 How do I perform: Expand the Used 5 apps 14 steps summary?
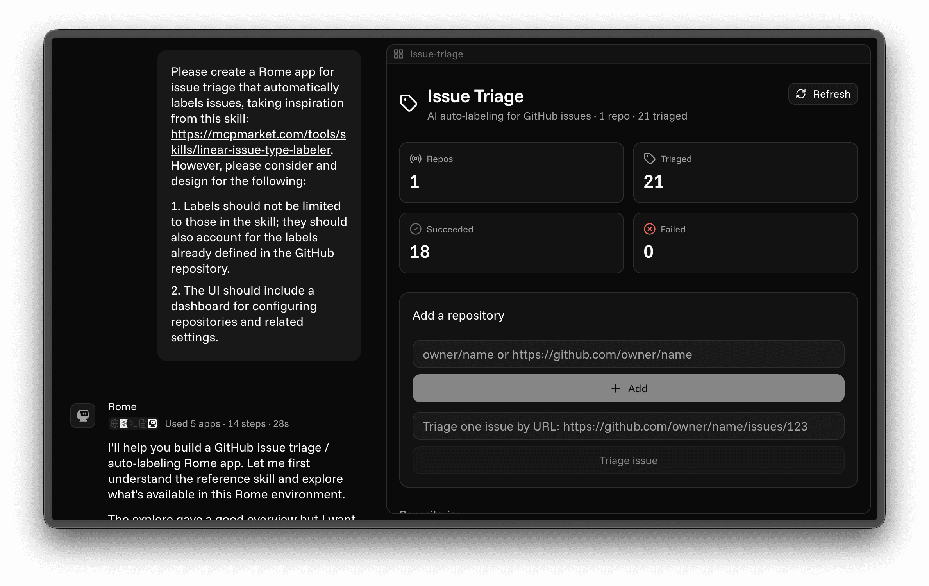pos(227,423)
